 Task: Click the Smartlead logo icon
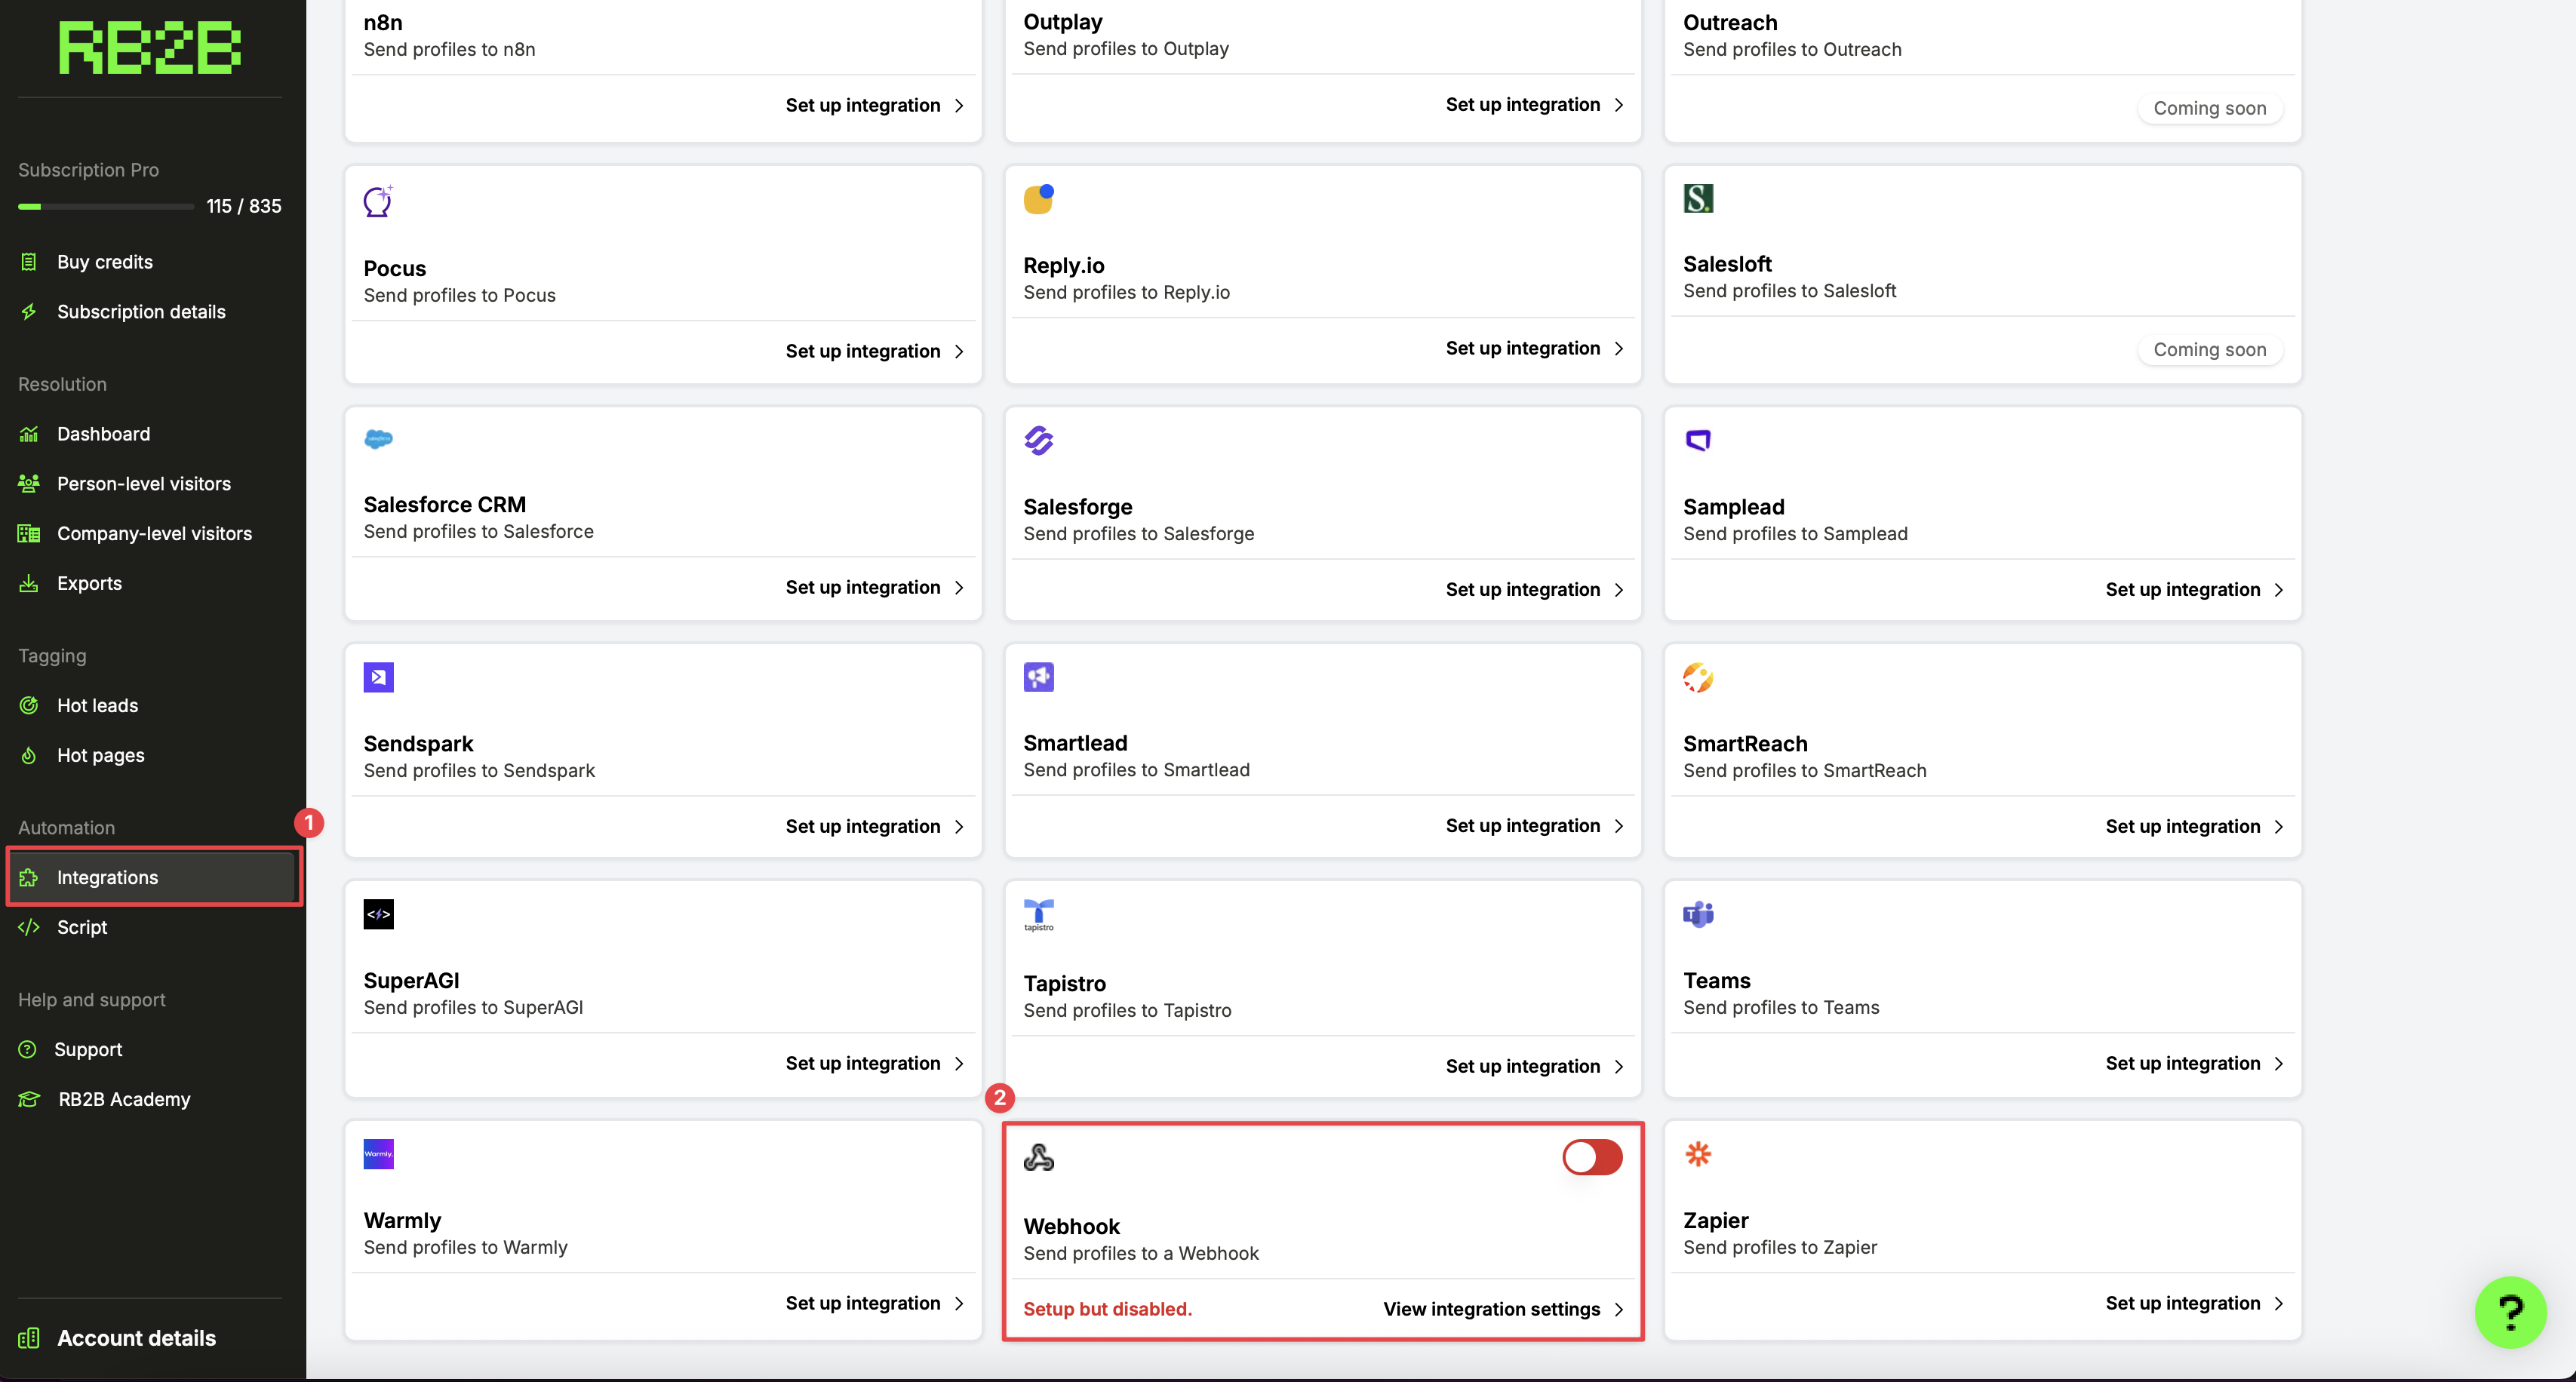pyautogui.click(x=1038, y=677)
